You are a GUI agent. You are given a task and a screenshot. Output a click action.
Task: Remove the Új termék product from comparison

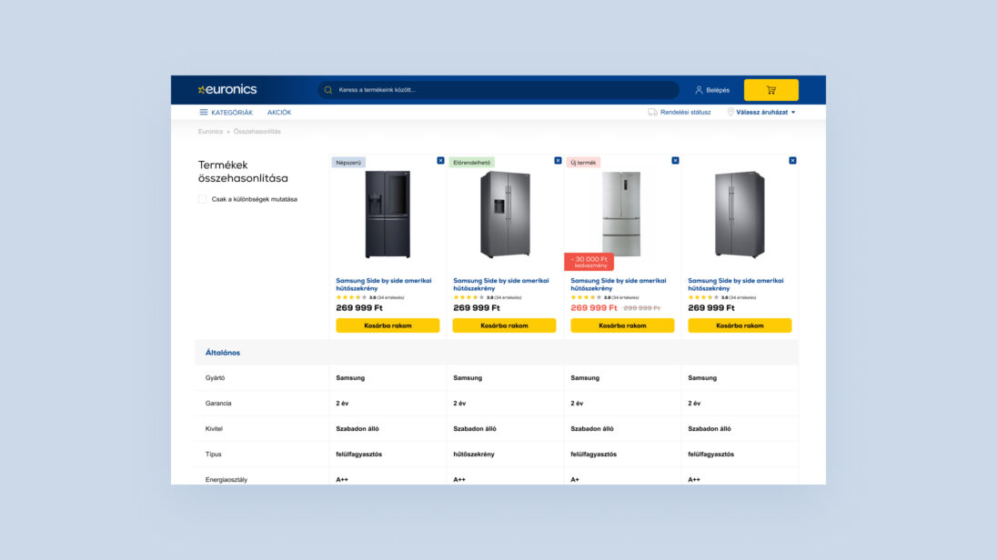click(x=675, y=161)
